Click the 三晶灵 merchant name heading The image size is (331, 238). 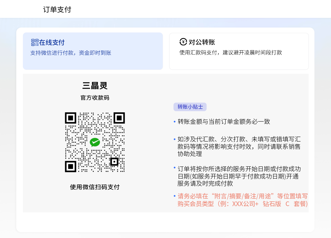(x=95, y=86)
